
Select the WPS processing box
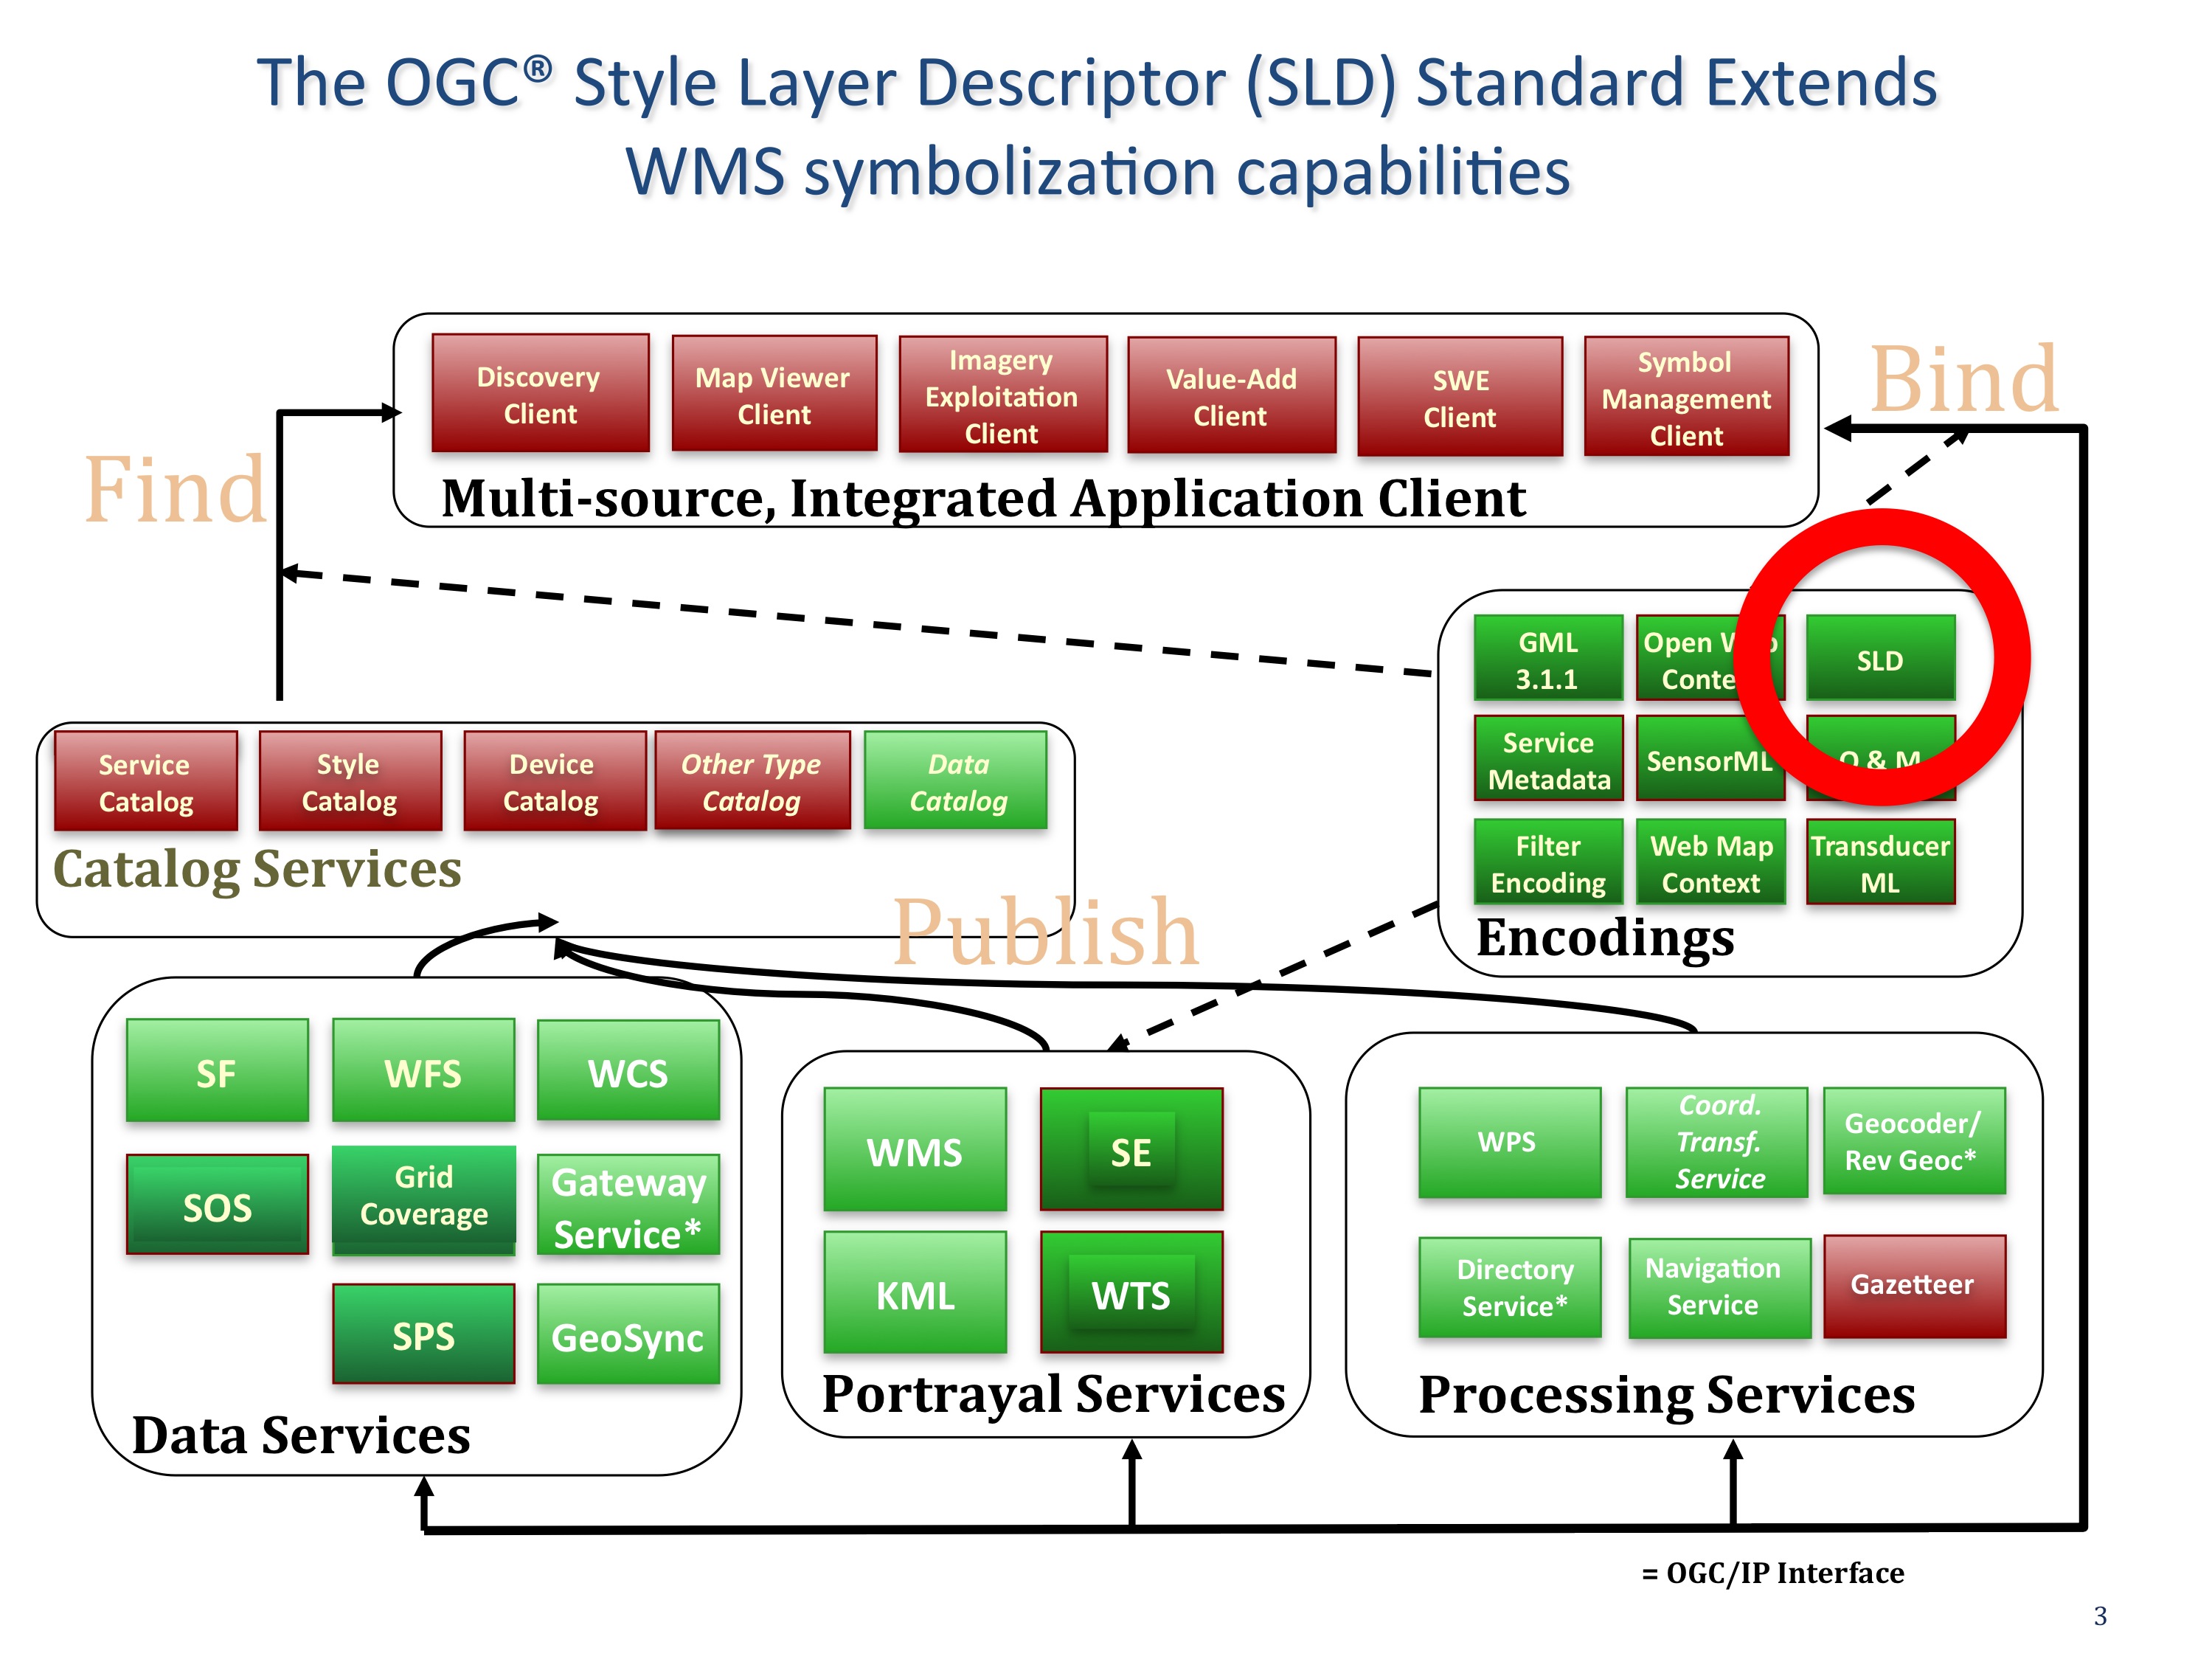pos(1509,1142)
